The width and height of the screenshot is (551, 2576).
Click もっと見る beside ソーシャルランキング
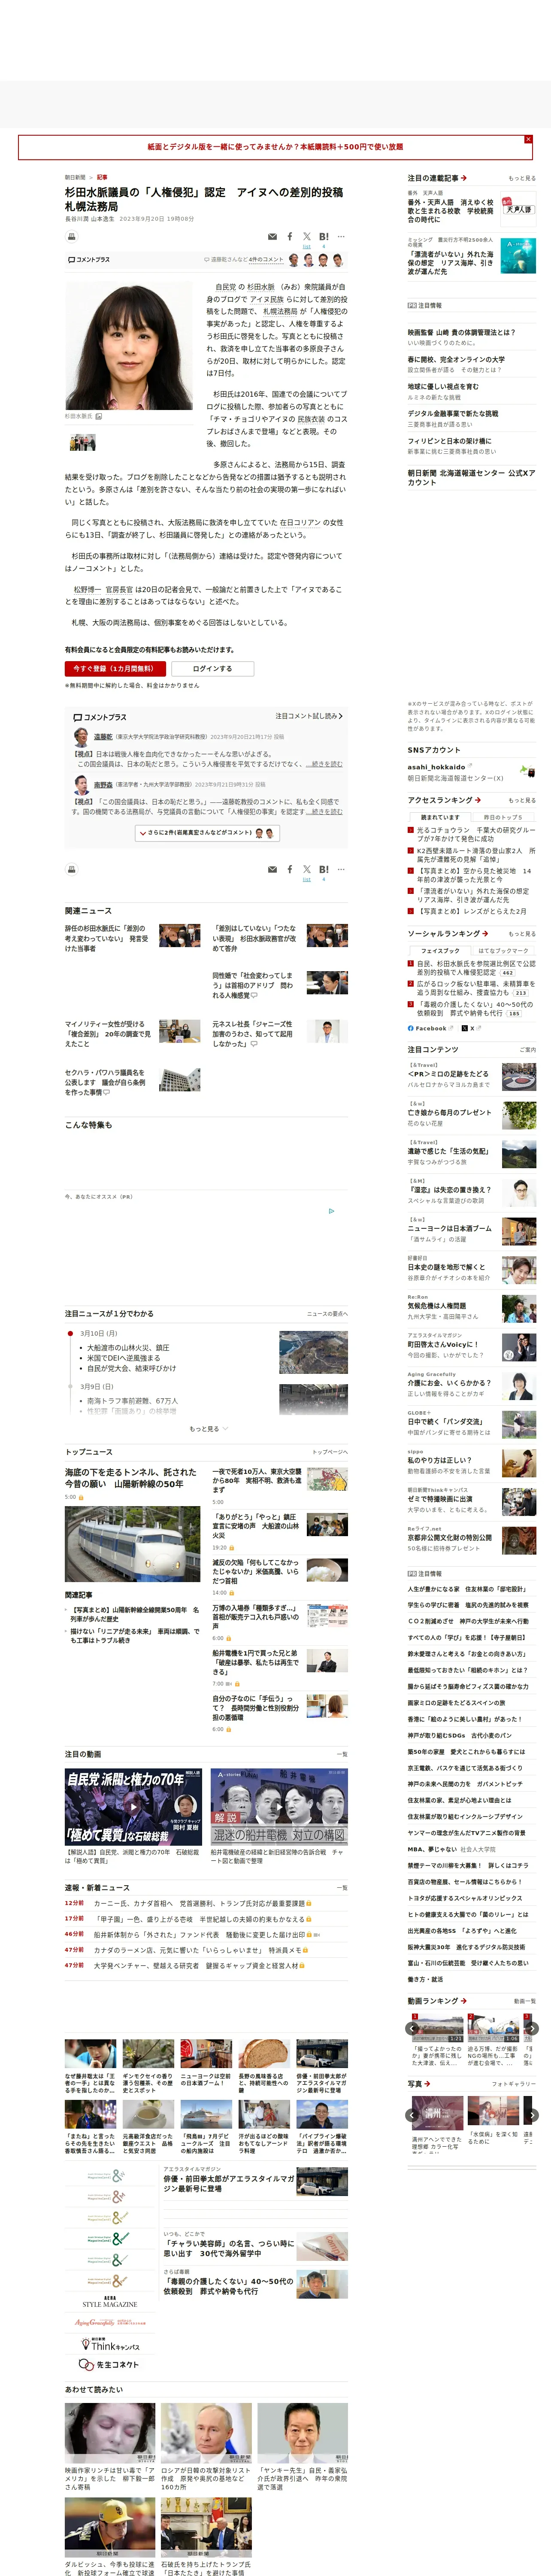pos(521,934)
